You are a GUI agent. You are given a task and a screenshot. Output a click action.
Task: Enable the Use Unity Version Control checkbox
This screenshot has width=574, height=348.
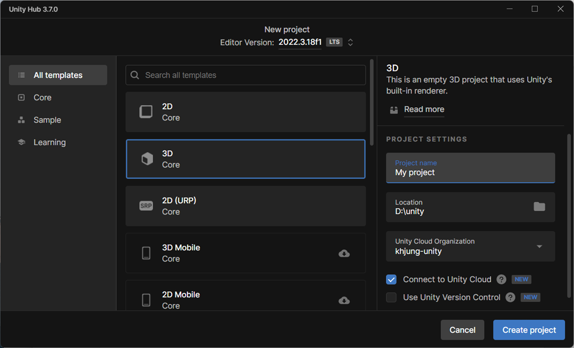point(391,298)
